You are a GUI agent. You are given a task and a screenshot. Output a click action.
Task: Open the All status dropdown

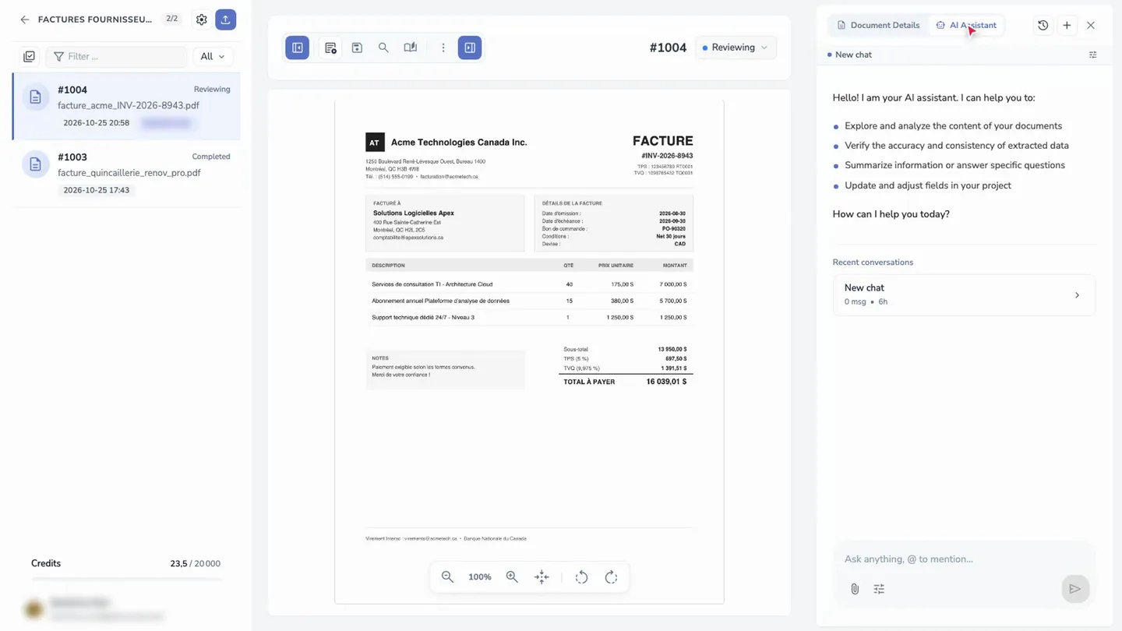213,56
